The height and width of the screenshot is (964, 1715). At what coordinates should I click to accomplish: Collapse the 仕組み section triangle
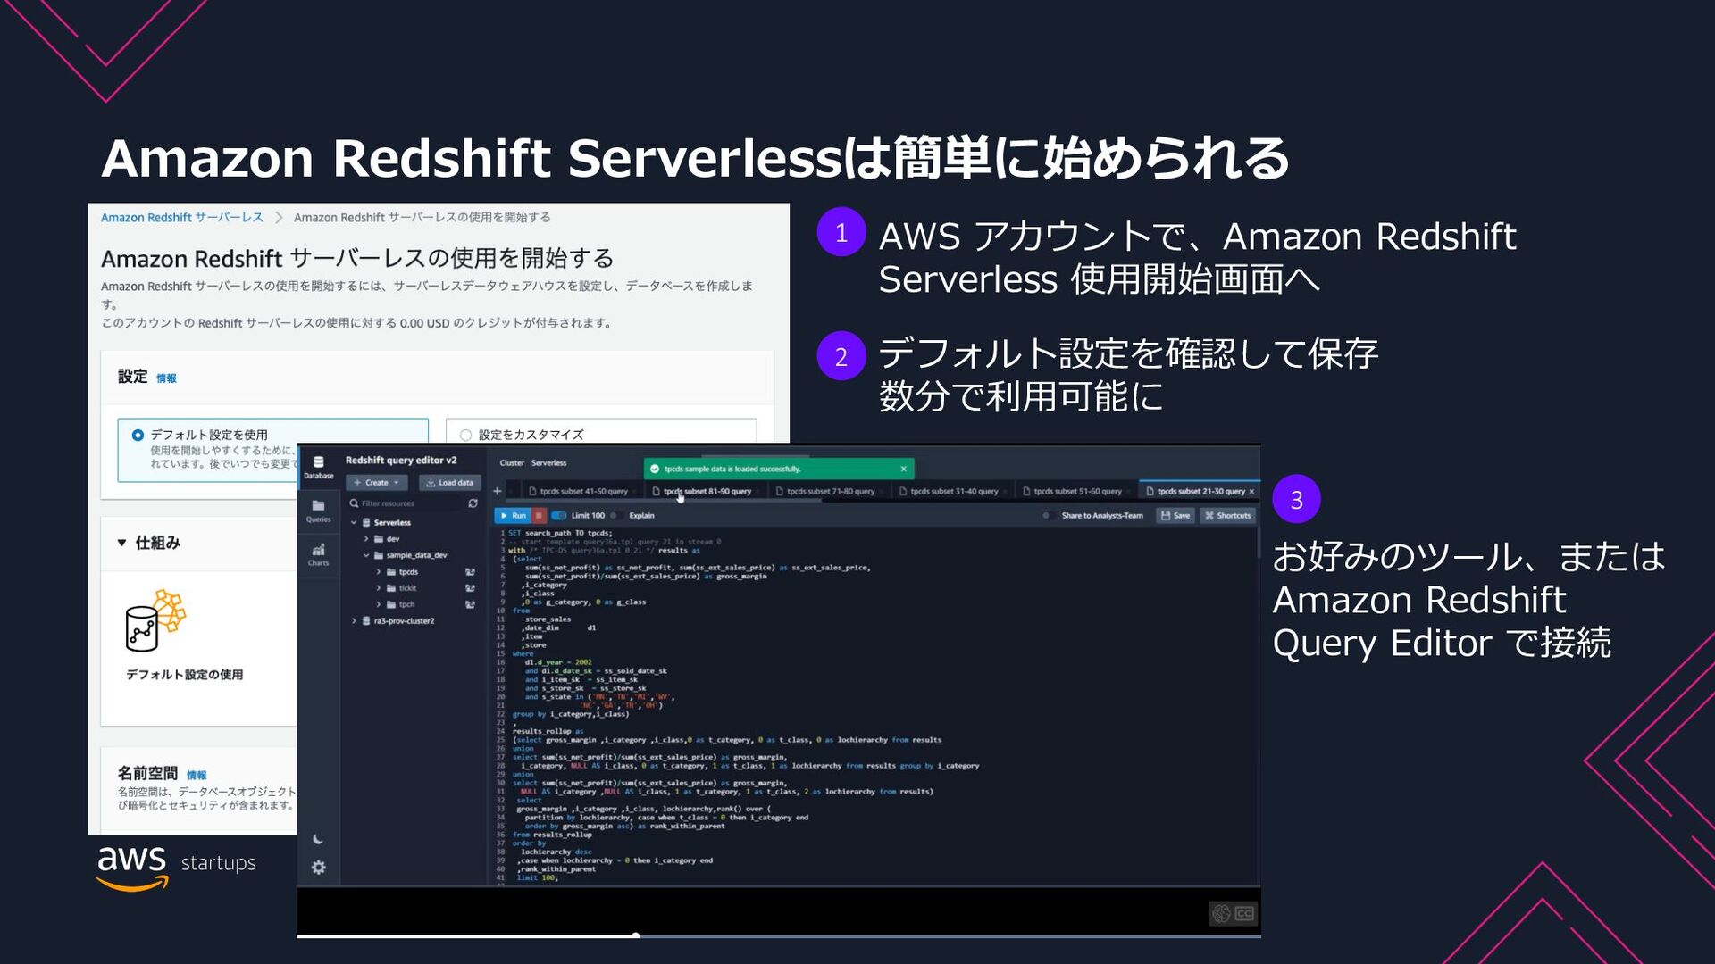coord(121,543)
